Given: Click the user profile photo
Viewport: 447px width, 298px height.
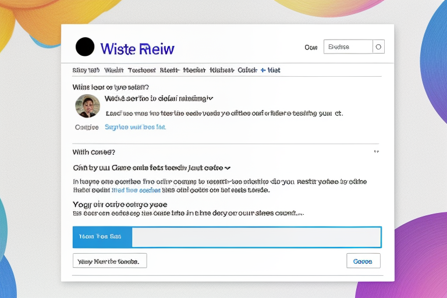Looking at the screenshot, I should (x=87, y=106).
